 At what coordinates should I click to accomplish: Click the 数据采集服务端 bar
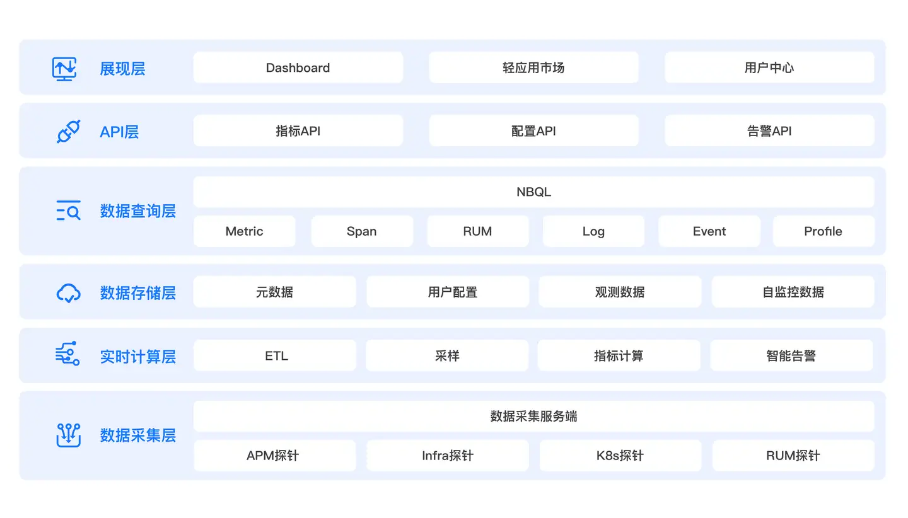point(533,417)
